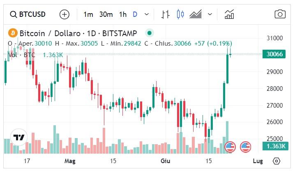Select the 1m timeframe

click(88, 14)
